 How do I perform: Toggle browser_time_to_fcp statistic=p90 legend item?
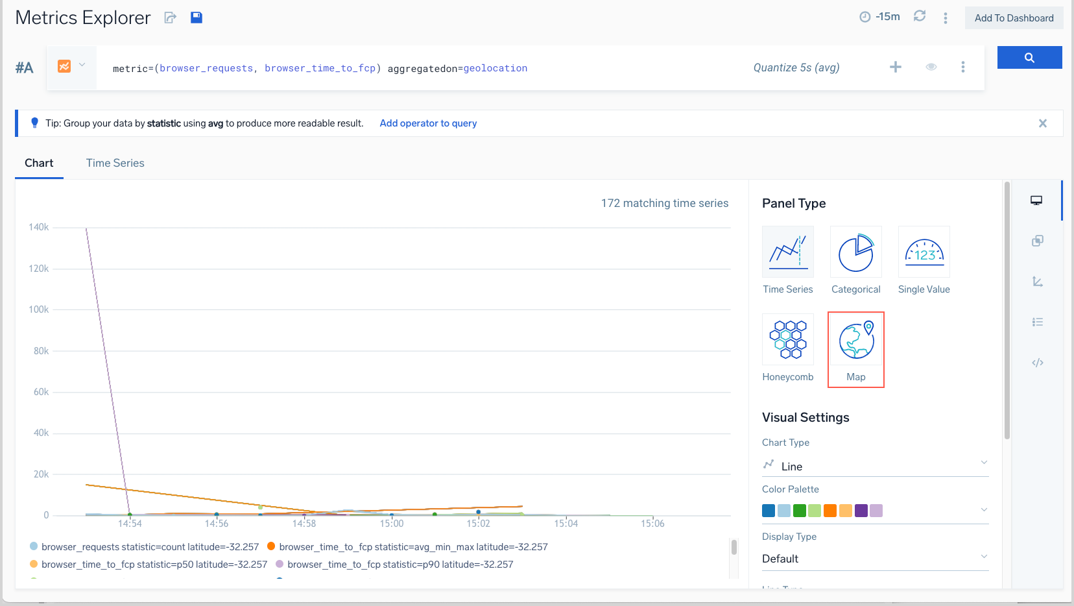(394, 564)
